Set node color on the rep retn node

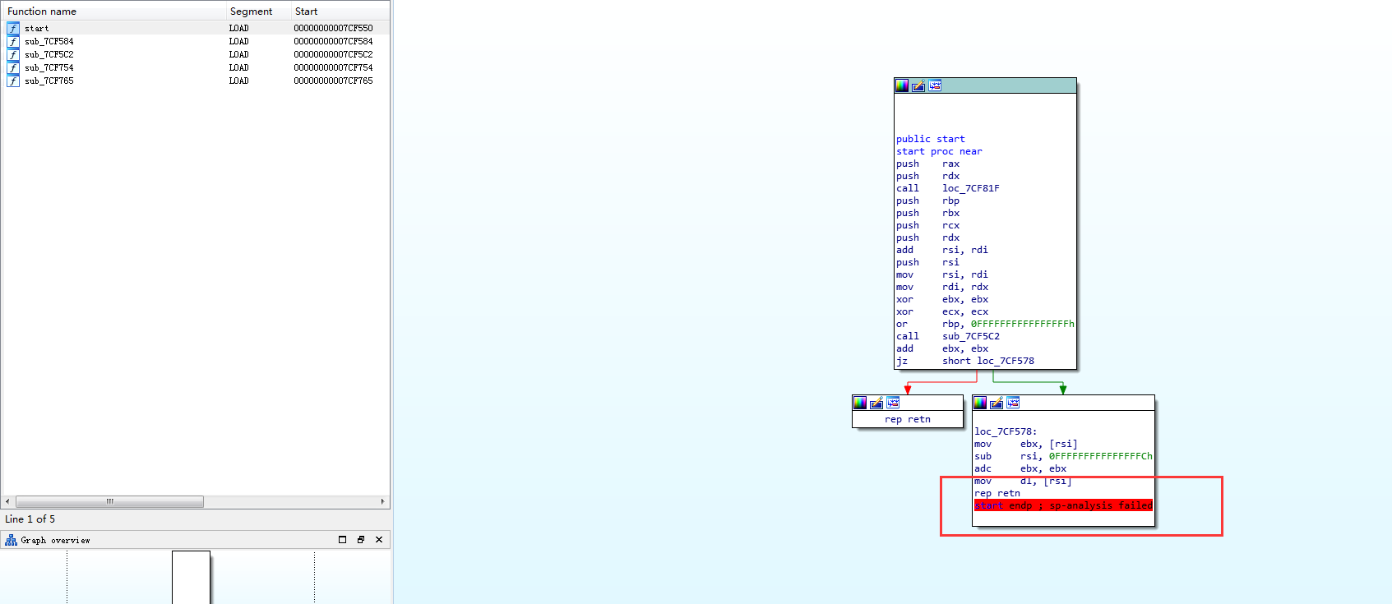pos(860,403)
